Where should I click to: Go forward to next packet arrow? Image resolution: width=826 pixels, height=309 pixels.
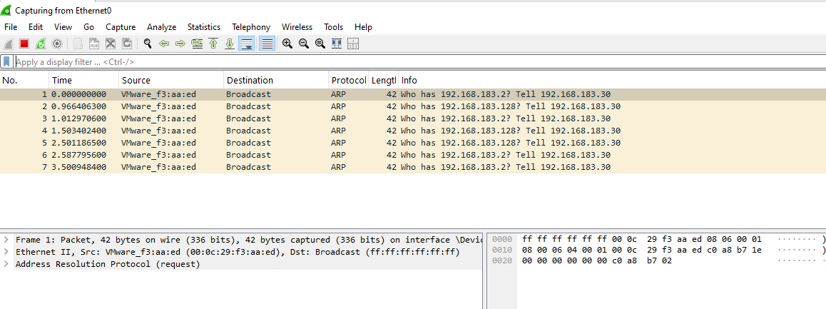tap(180, 44)
